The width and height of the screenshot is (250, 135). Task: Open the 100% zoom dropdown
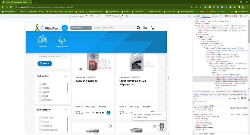[x=108, y=16]
